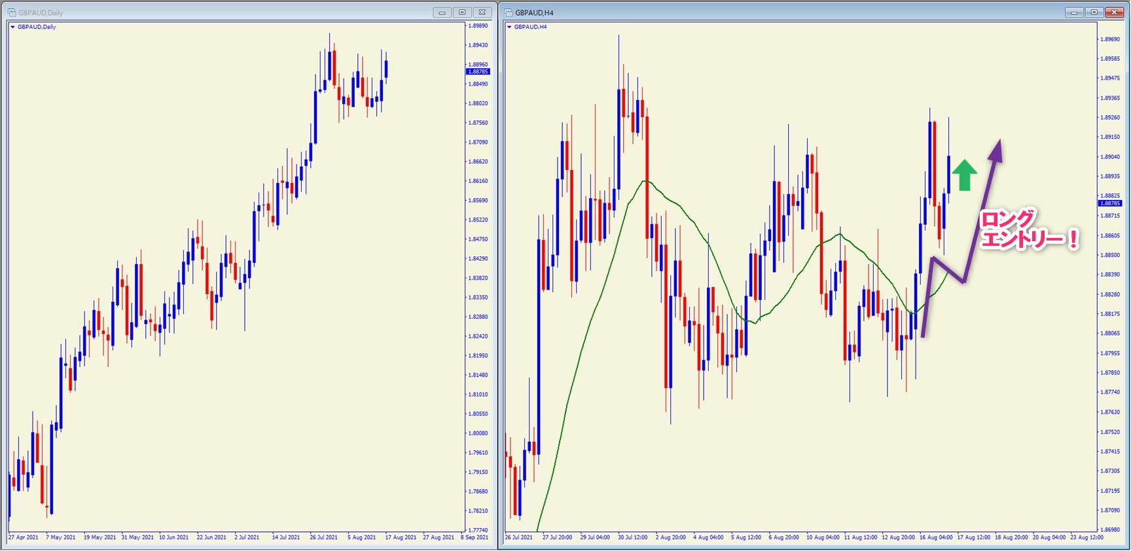Click the 8 Sep 2021 date on the Daily axis
Image resolution: width=1131 pixels, height=551 pixels.
pyautogui.click(x=475, y=537)
